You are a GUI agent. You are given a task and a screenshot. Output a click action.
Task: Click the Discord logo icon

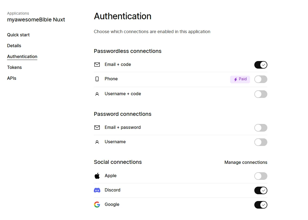pos(97,190)
